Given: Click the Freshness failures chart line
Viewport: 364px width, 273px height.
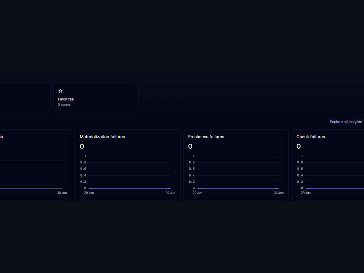Looking at the screenshot, I should (238, 188).
